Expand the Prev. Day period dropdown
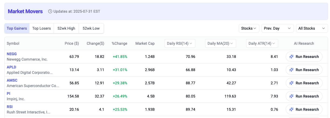330x118 pixels. [277, 28]
